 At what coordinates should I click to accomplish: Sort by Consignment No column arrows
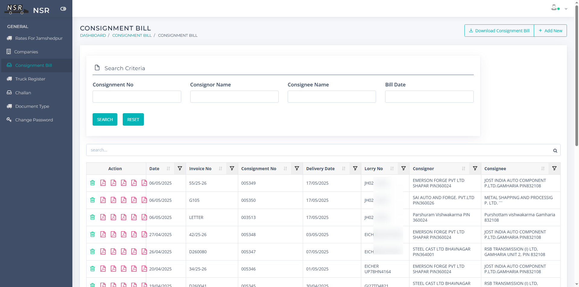point(285,169)
